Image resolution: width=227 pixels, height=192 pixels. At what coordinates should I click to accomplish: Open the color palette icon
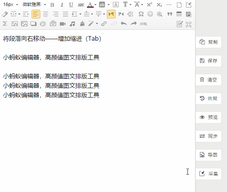[x=43, y=24]
